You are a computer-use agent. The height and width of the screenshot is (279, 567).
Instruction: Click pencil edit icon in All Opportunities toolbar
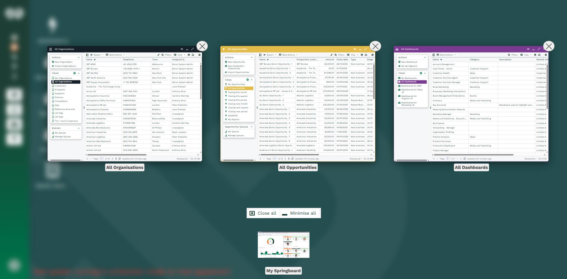(x=331, y=55)
